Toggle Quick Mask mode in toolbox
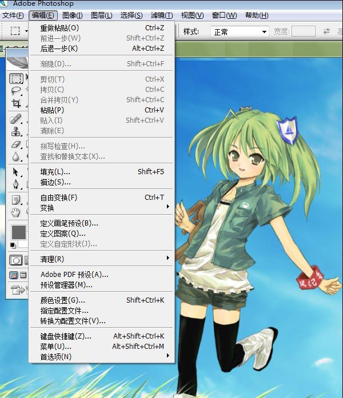The width and height of the screenshot is (343, 398). [x=17, y=260]
